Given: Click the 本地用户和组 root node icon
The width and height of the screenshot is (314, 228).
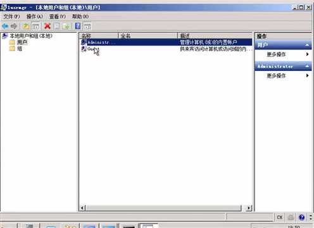Looking at the screenshot, I should 5,35.
